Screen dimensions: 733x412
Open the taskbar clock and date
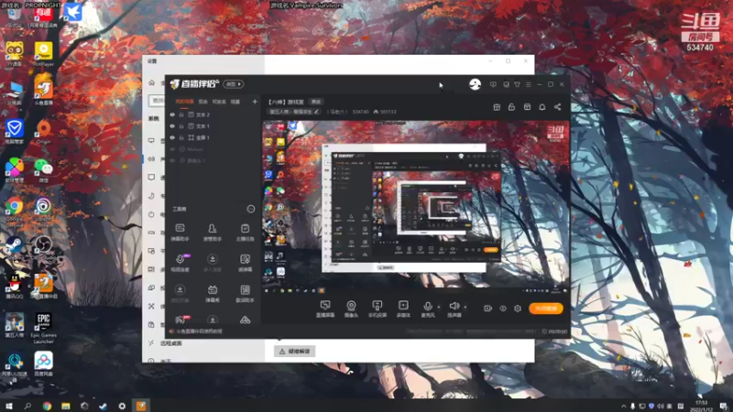tap(701, 406)
